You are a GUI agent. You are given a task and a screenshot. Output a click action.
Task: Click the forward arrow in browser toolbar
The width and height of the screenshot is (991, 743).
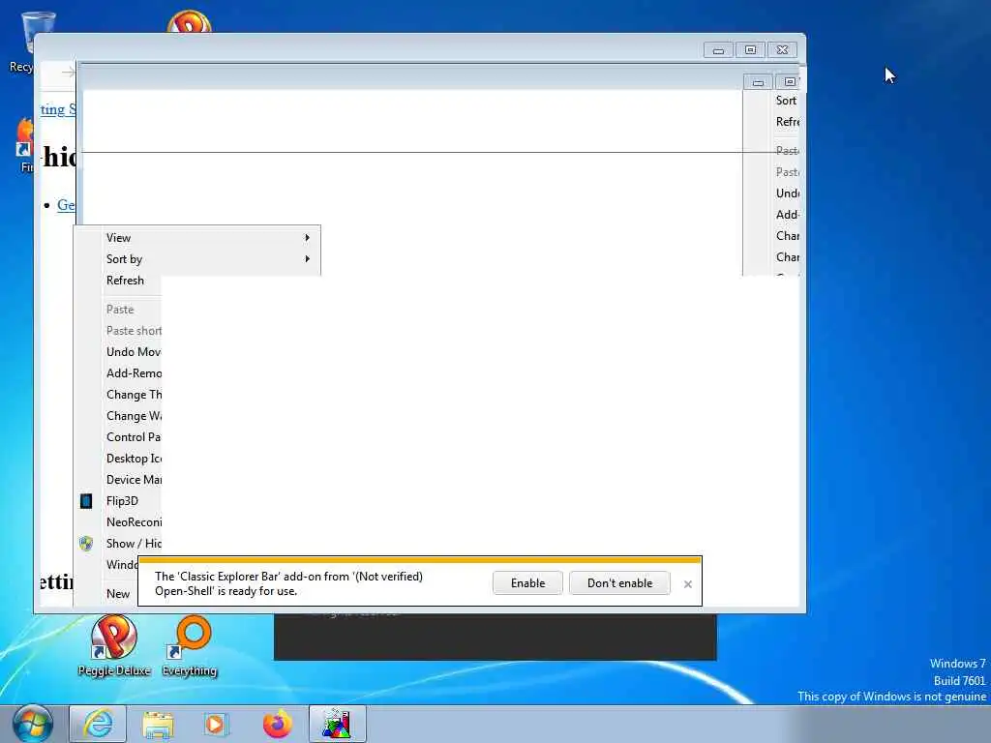[x=69, y=73]
